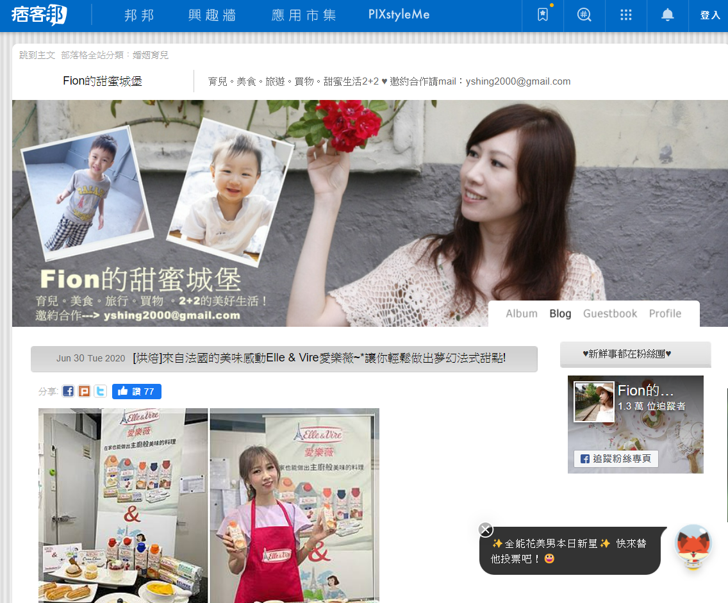This screenshot has width=728, height=603.
Task: Share post via Twitter icon
Action: click(100, 392)
